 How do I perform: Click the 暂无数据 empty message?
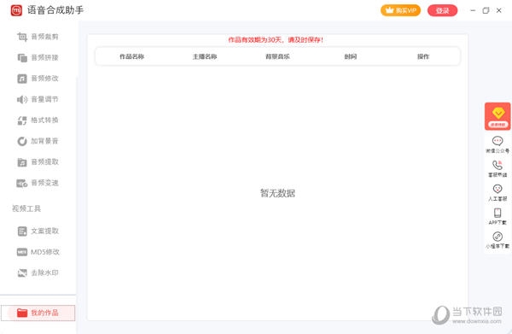tap(277, 193)
